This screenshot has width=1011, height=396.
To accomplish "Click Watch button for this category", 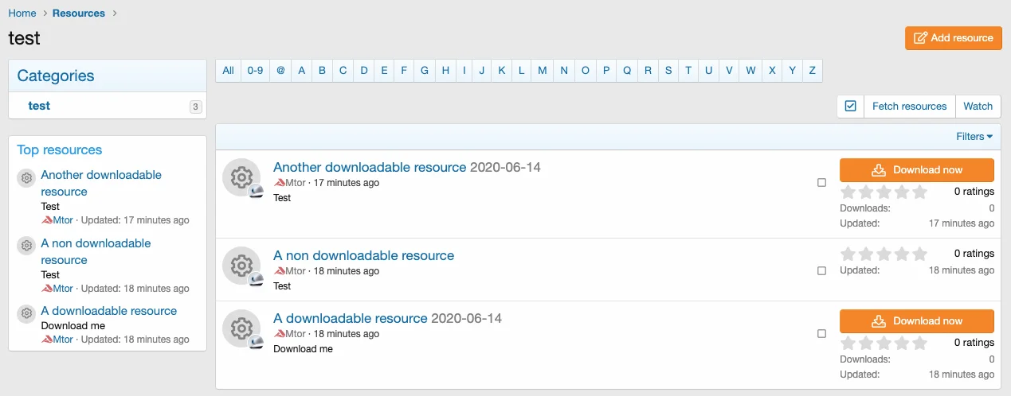I will 978,106.
